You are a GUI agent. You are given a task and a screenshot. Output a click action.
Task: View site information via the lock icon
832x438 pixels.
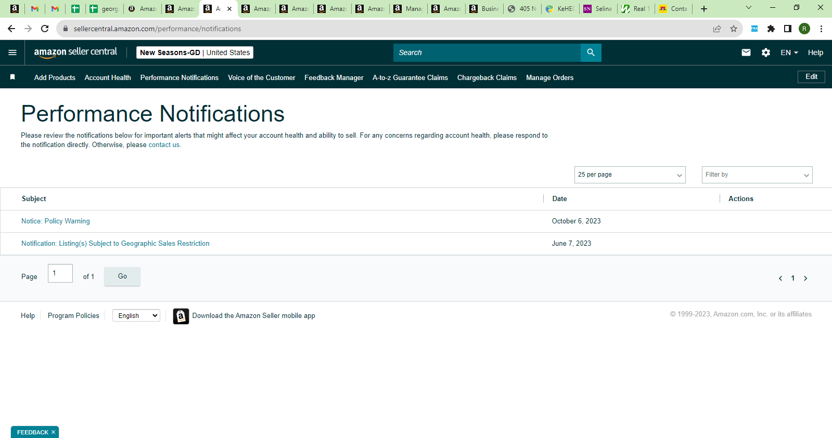[x=66, y=29]
